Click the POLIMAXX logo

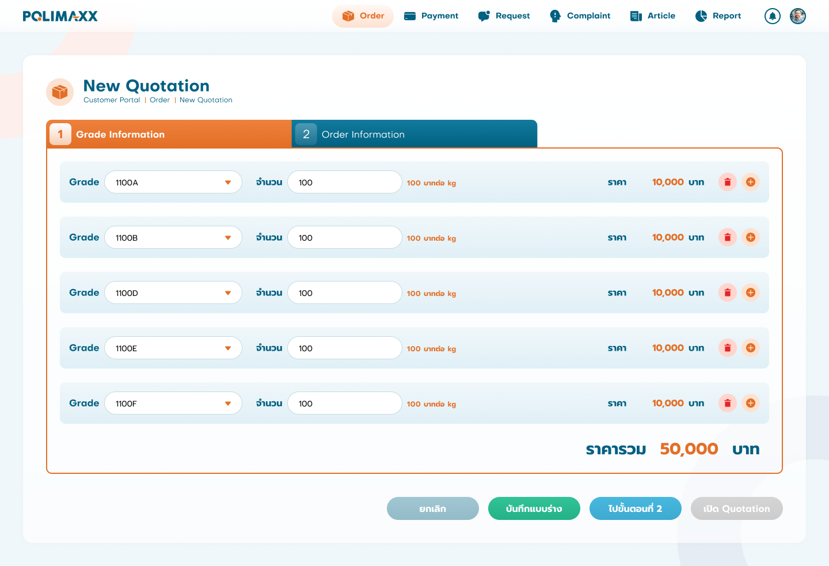pos(60,16)
